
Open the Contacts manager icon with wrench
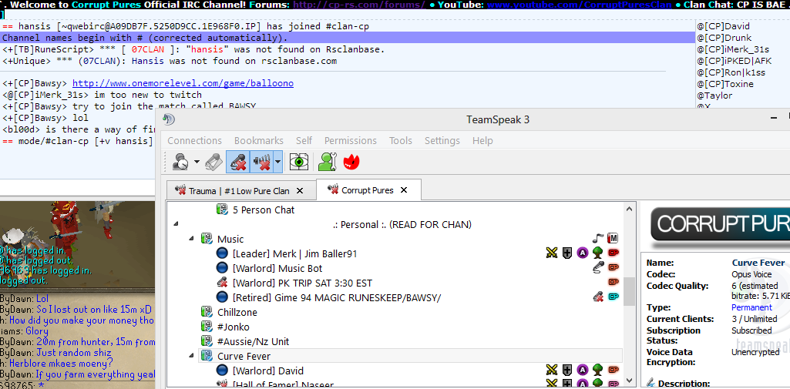pyautogui.click(x=327, y=162)
